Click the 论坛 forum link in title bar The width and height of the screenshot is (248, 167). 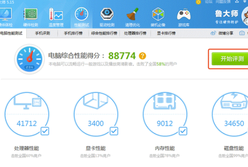pyautogui.click(x=208, y=2)
